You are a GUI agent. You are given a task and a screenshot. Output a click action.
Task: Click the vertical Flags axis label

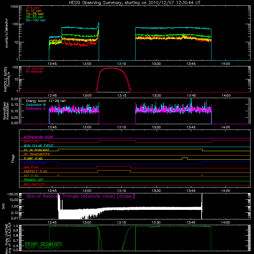[13, 158]
